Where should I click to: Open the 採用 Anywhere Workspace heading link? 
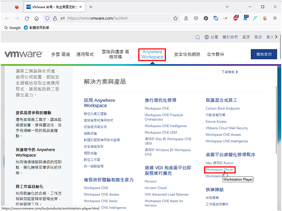coord(99,103)
